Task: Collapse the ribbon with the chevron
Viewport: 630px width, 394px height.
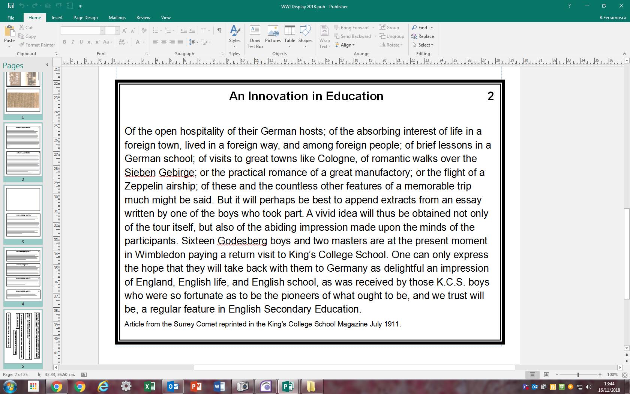Action: click(624, 54)
